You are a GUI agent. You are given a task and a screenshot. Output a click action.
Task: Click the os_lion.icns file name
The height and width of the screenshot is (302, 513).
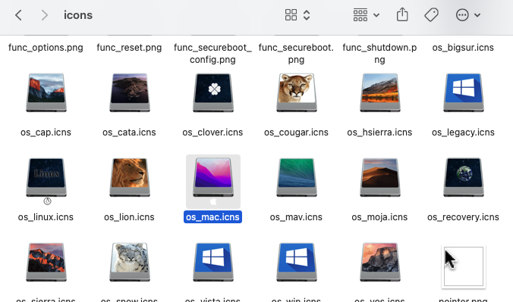pyautogui.click(x=129, y=217)
